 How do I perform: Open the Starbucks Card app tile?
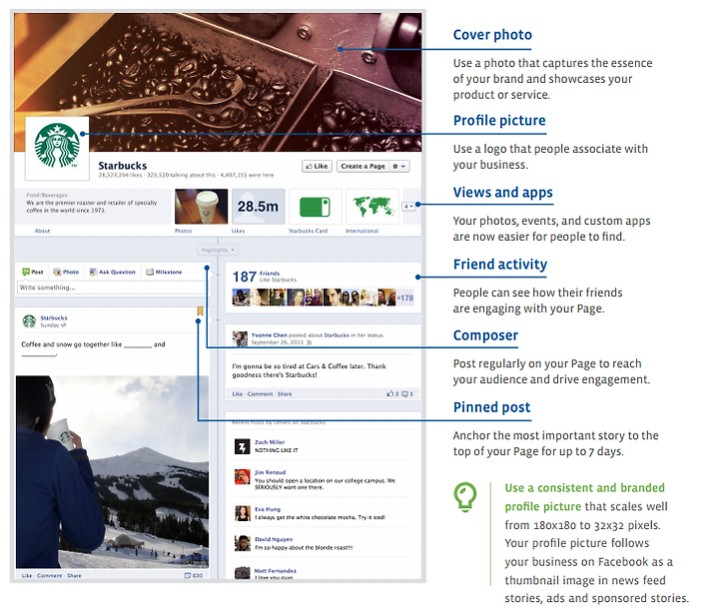pyautogui.click(x=315, y=207)
